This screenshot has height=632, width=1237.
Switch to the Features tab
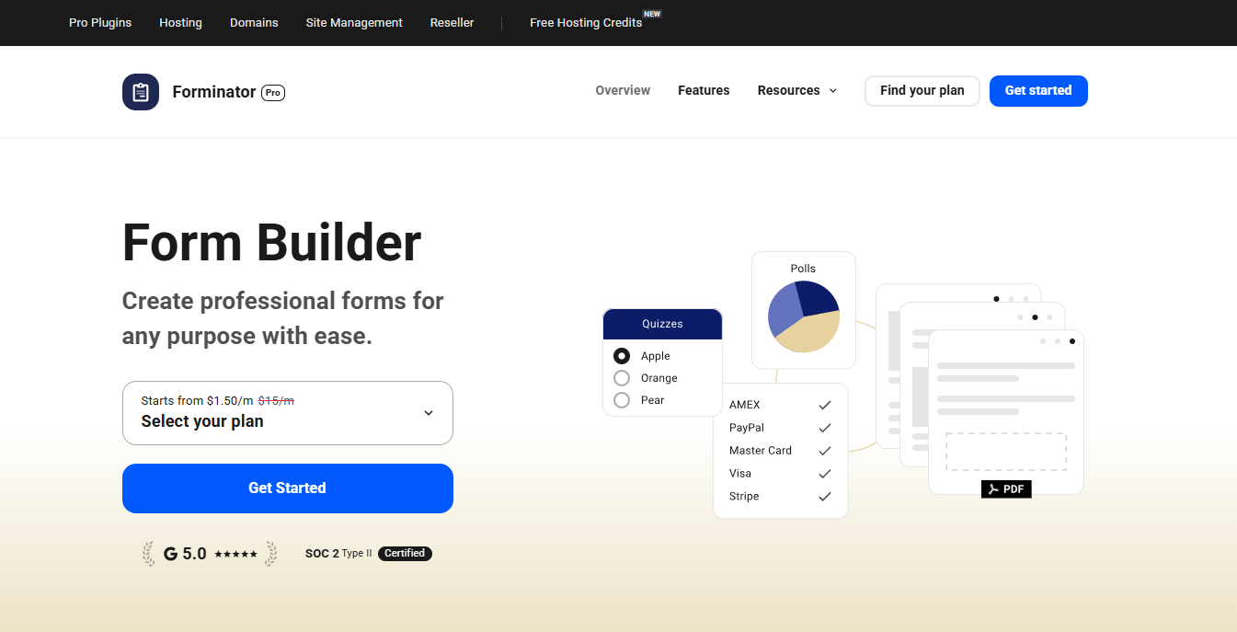tap(704, 90)
